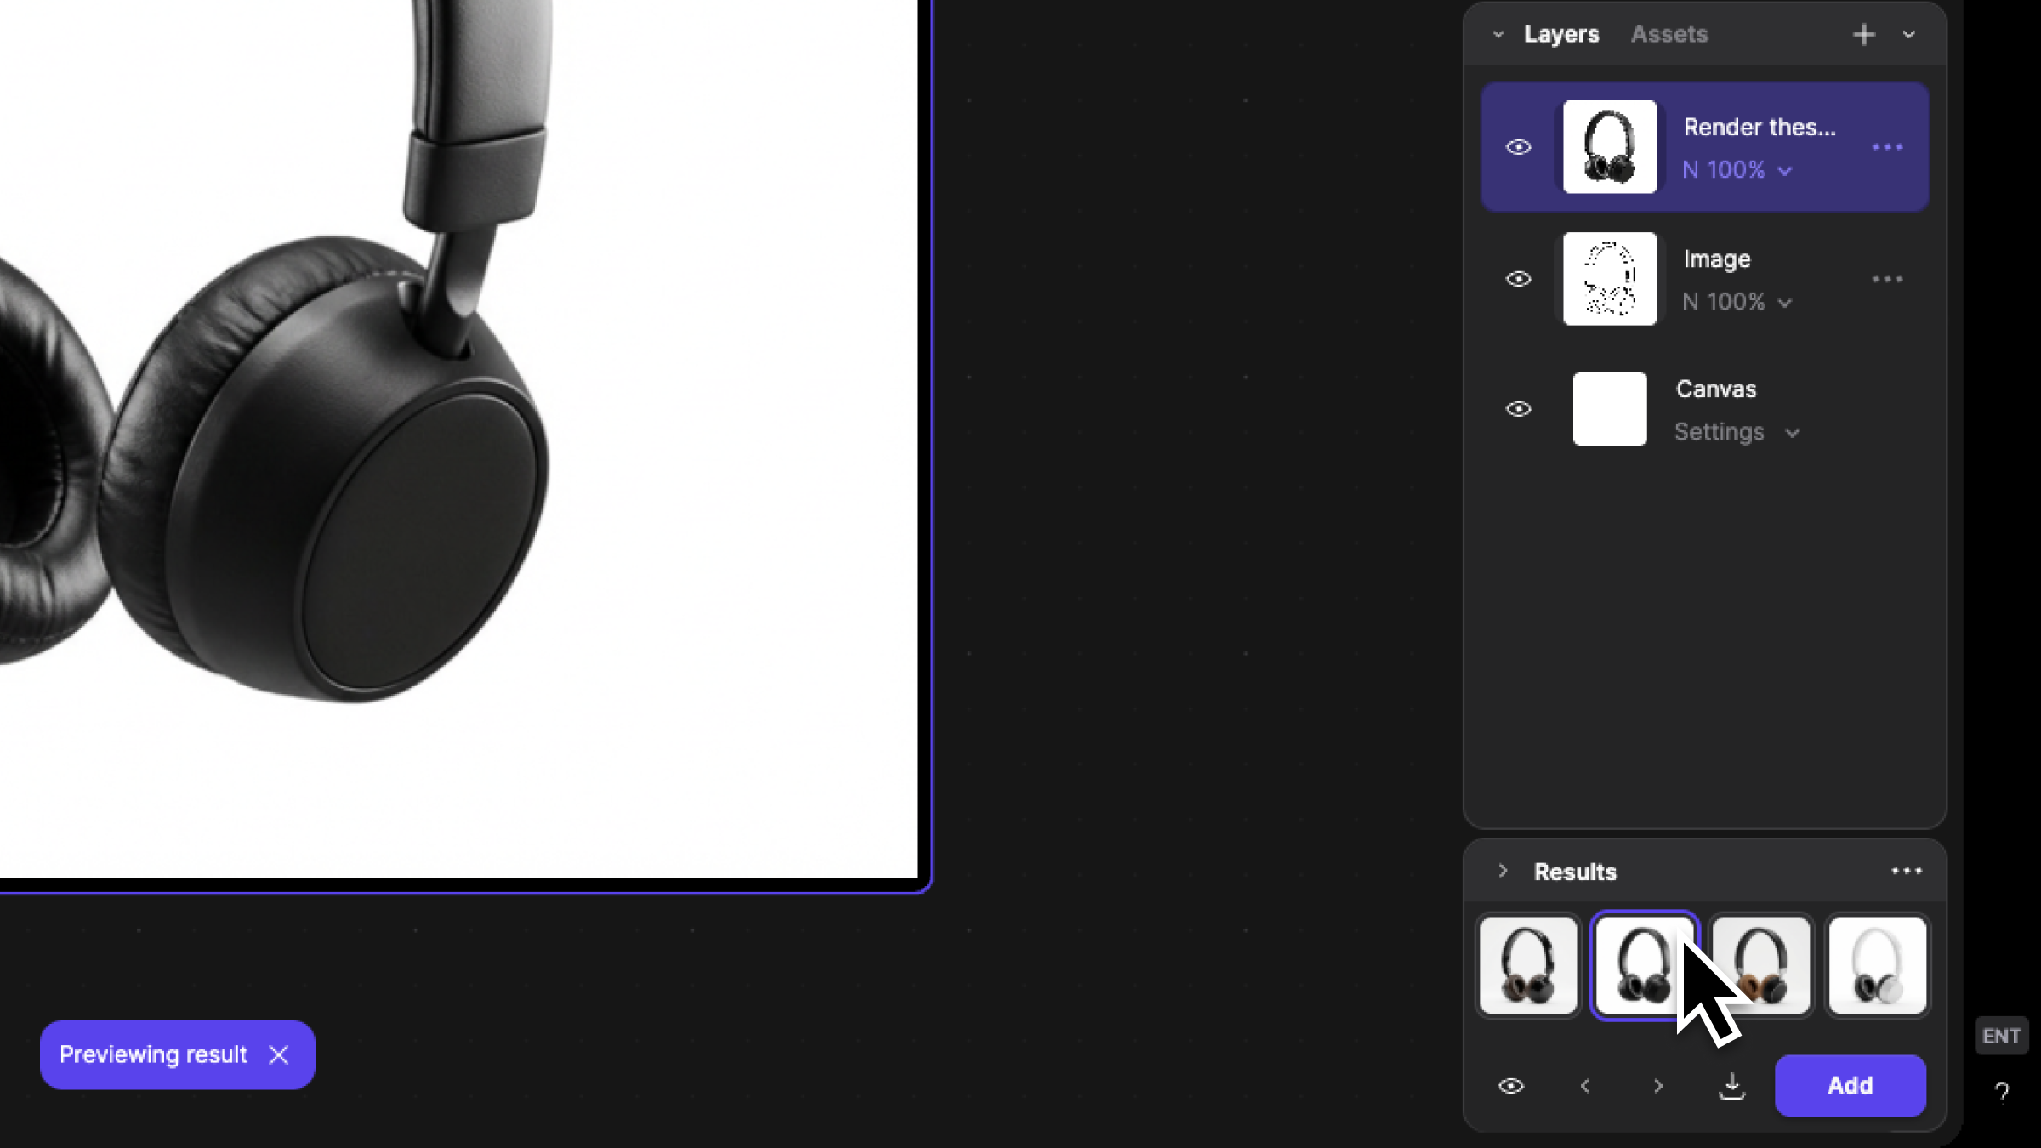Viewport: 2041px width, 1148px height.
Task: Switch to the Assets tab
Action: pyautogui.click(x=1669, y=34)
